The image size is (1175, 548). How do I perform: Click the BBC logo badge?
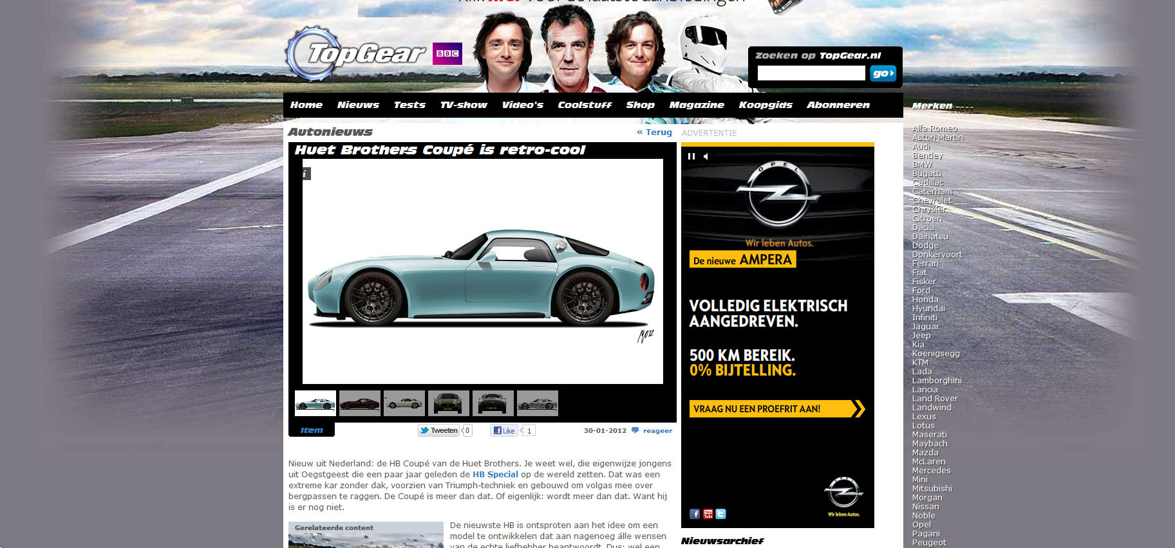tap(447, 53)
